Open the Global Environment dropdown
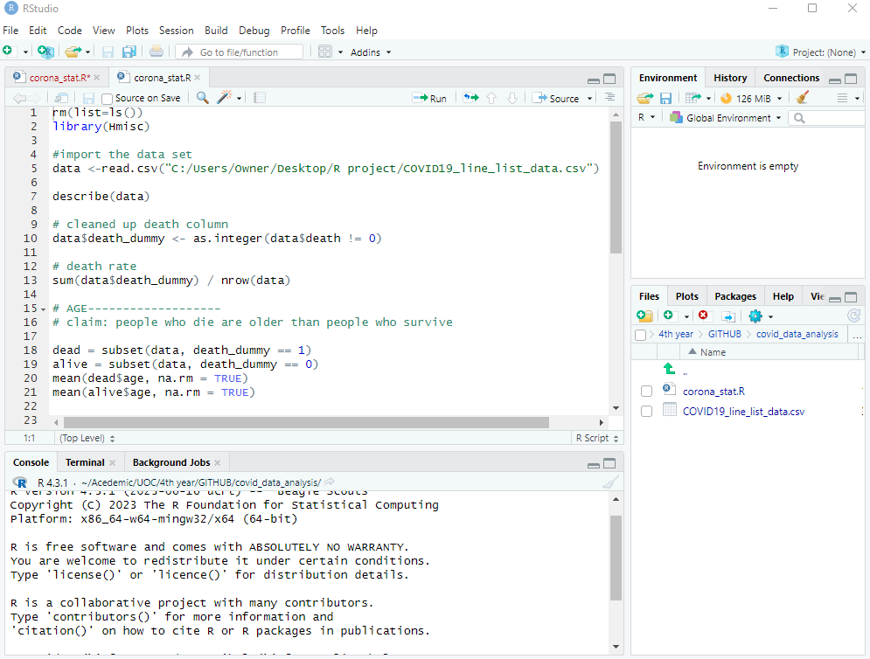The height and width of the screenshot is (659, 870). (x=726, y=118)
